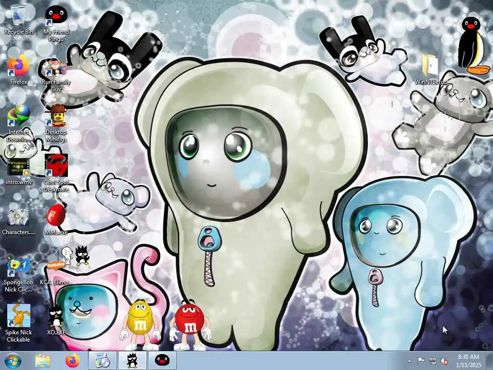The width and height of the screenshot is (493, 370).
Task: Open Windows Explorer from the taskbar
Action: (43, 361)
